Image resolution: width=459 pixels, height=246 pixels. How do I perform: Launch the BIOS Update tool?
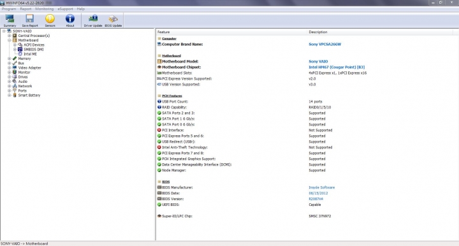click(113, 20)
